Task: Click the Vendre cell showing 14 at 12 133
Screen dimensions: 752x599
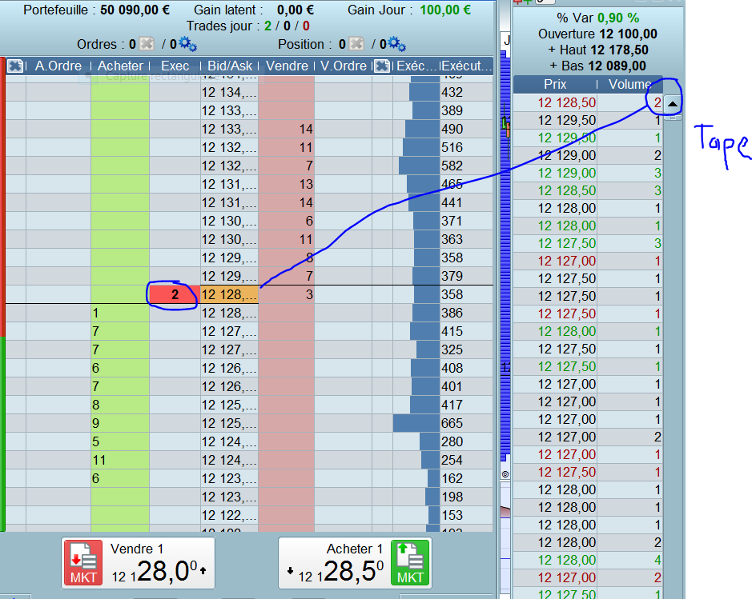Action: click(286, 130)
